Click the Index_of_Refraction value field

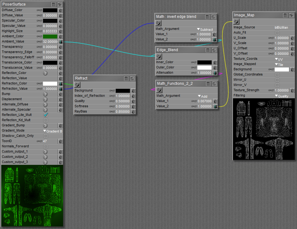(123, 96)
